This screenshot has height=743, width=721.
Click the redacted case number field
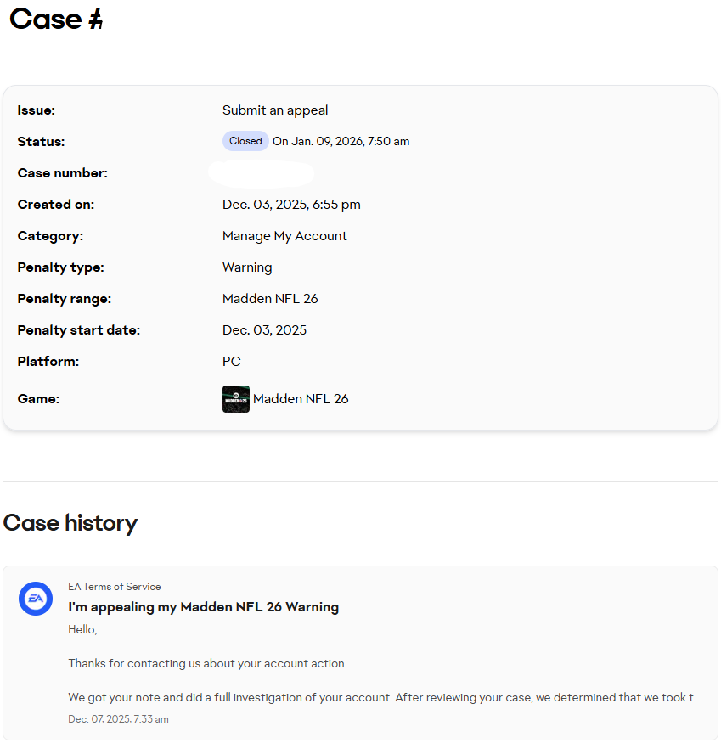click(x=261, y=173)
